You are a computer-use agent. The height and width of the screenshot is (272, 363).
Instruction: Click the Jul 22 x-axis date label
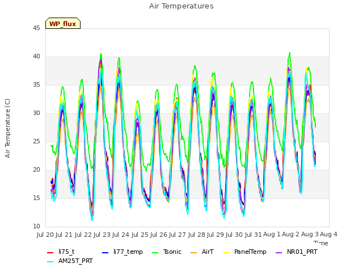point(83,235)
